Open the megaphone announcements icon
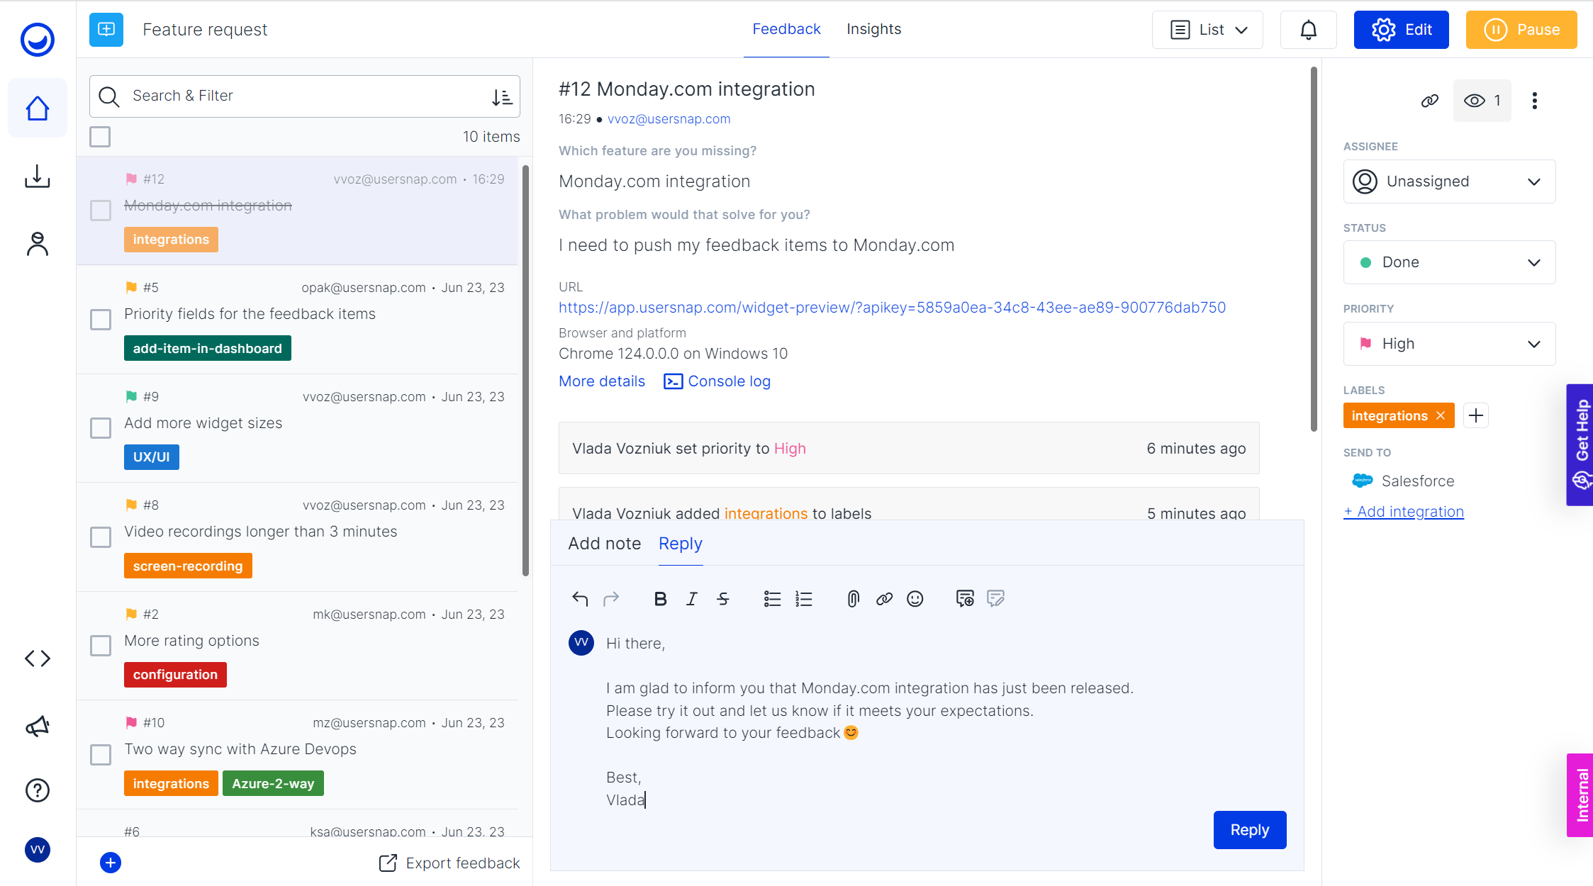The height and width of the screenshot is (886, 1593). pyautogui.click(x=38, y=726)
